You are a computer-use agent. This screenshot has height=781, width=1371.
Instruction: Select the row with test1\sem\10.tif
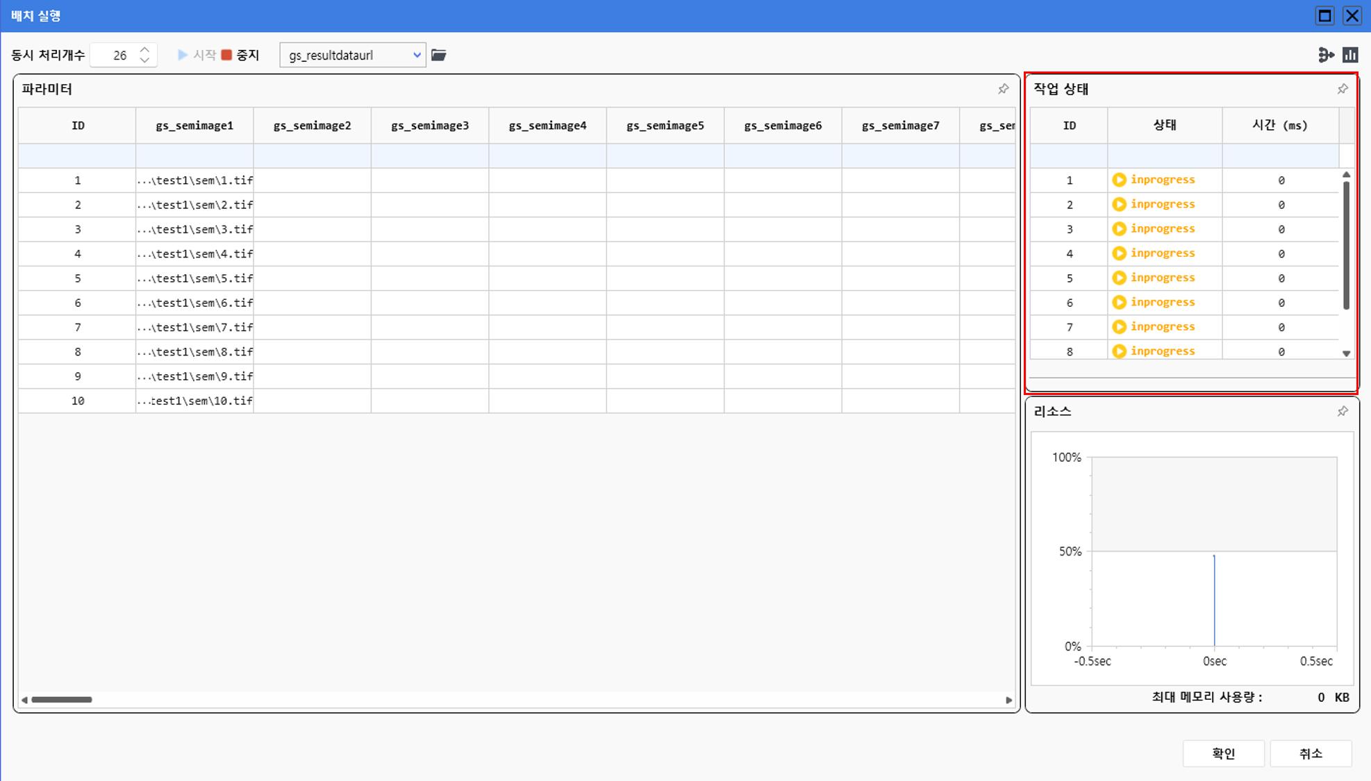point(194,401)
